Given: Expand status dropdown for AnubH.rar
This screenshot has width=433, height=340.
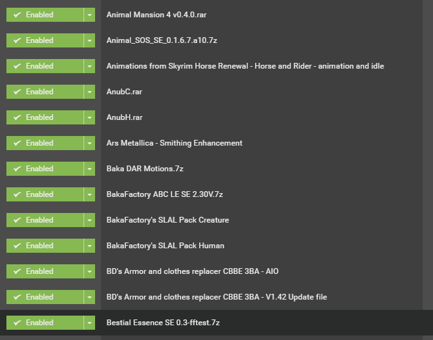Looking at the screenshot, I should click(x=89, y=117).
